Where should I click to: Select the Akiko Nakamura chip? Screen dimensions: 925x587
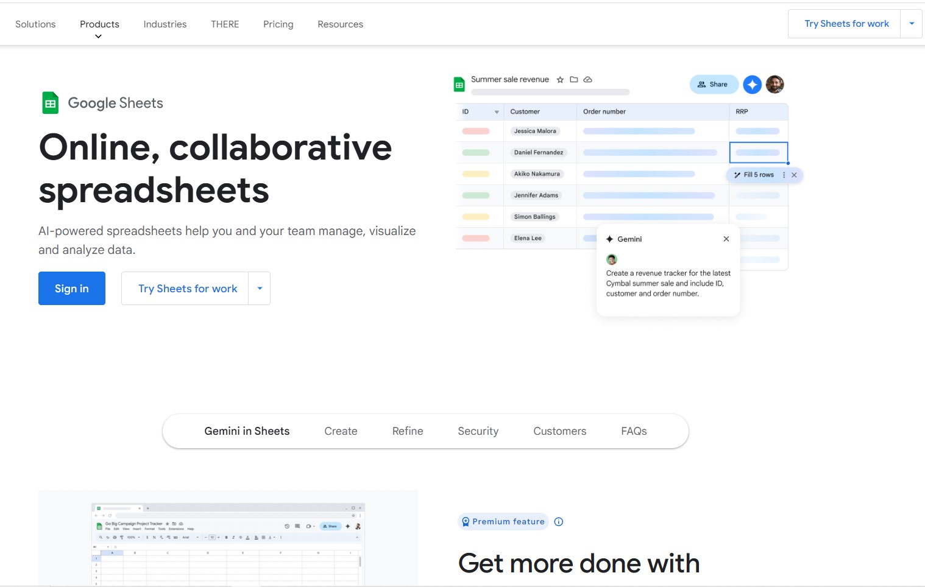(537, 174)
